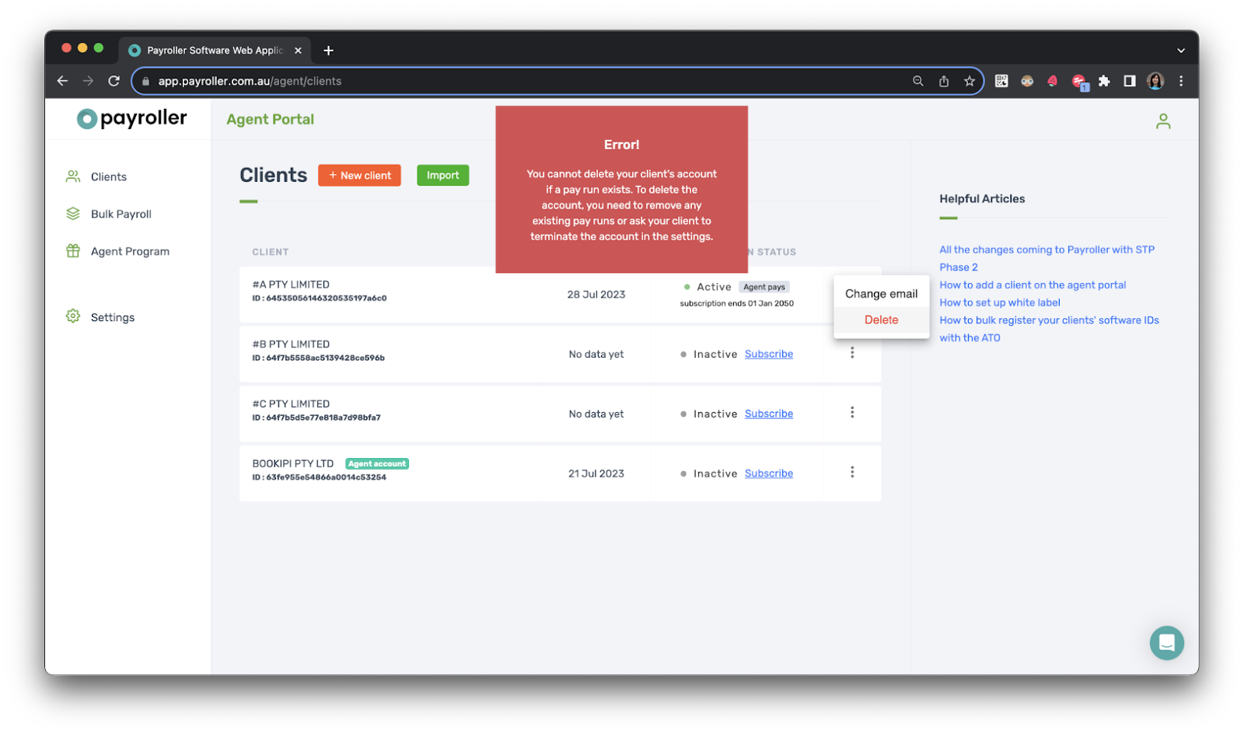1244x734 pixels.
Task: Click Subscribe link for #B PTY LIMITED
Action: pyautogui.click(x=769, y=355)
